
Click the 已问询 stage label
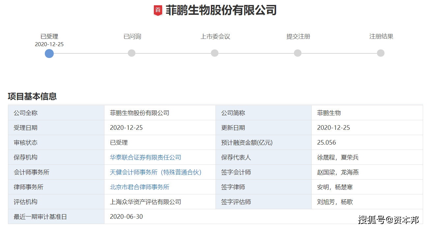coord(132,37)
